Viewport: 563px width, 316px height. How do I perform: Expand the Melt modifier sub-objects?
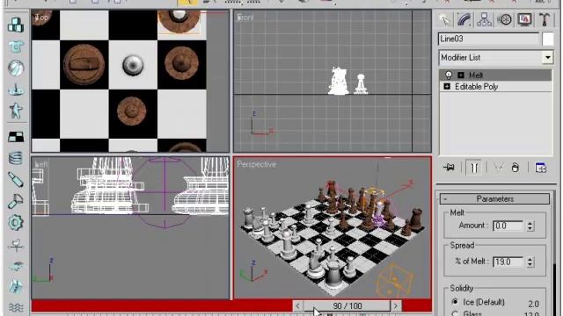pos(461,75)
